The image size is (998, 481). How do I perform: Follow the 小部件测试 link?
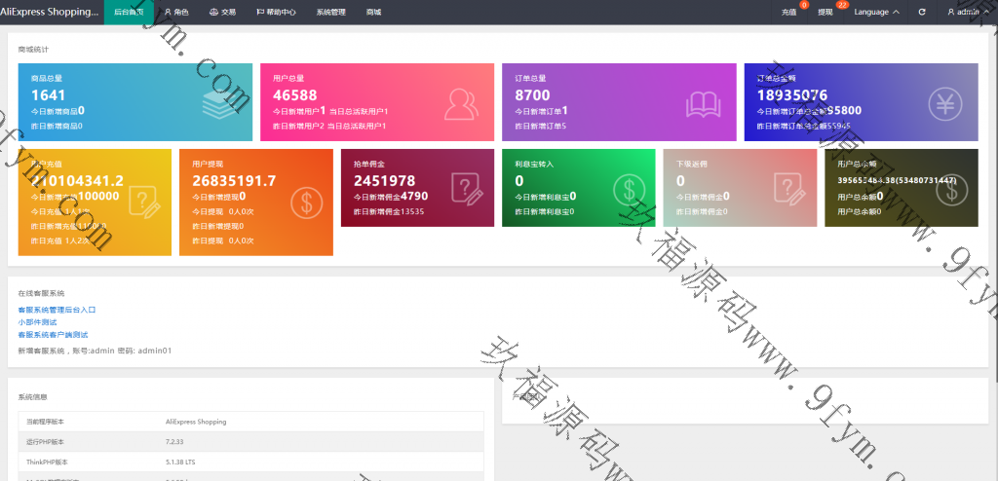37,321
